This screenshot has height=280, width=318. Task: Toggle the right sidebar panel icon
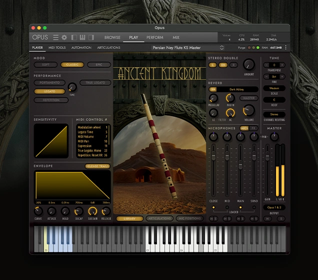[x=91, y=37]
